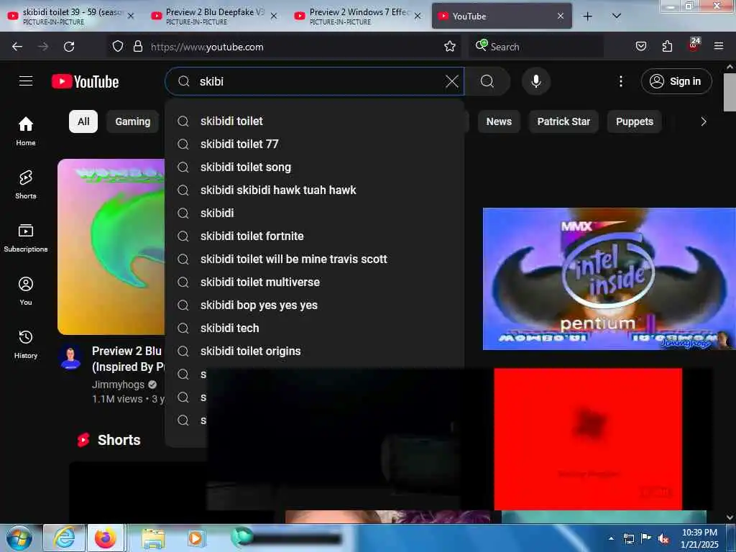This screenshot has height=552, width=736.
Task: Choose suggestion 'skibidi toilet song'
Action: [x=315, y=167]
